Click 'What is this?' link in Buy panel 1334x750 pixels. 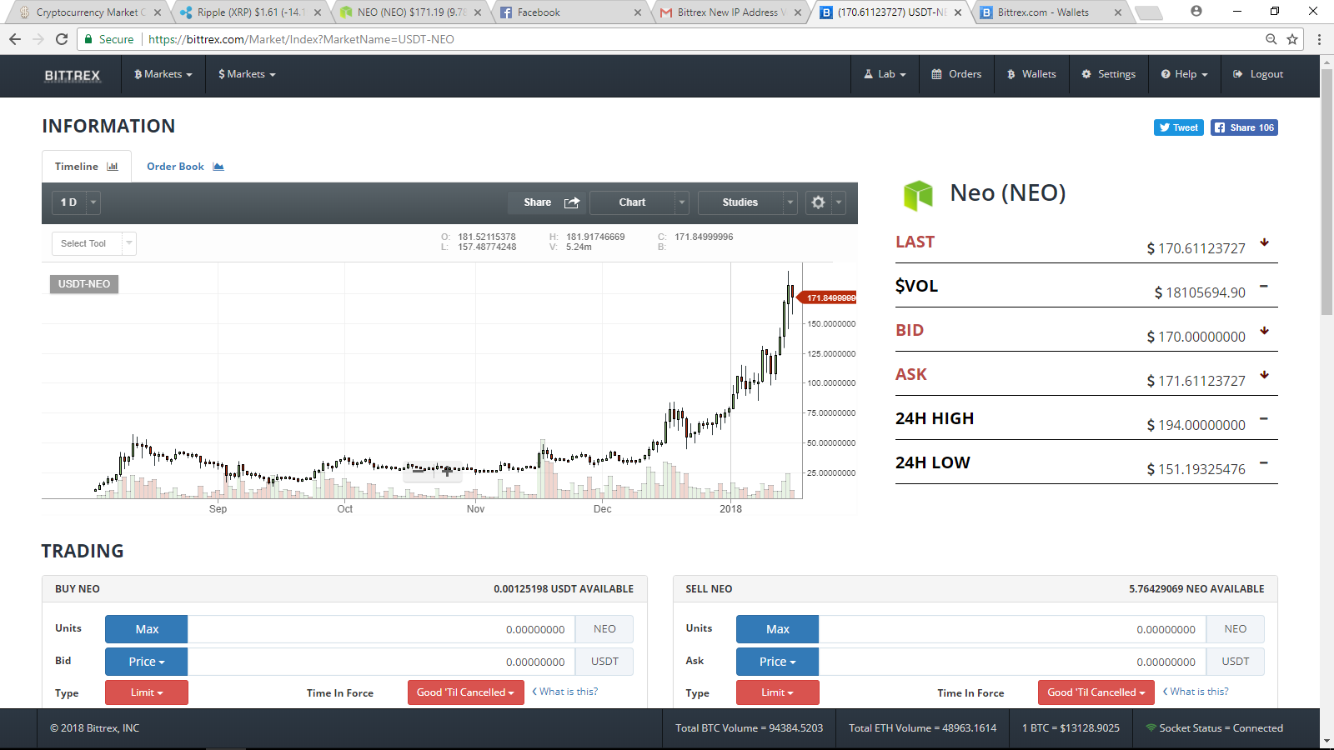[x=565, y=692]
